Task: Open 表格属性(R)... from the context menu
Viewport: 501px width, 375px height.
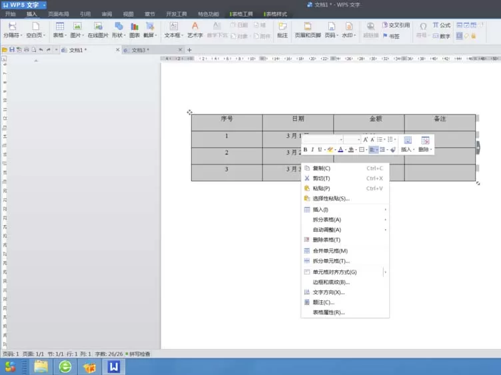Action: coord(344,312)
